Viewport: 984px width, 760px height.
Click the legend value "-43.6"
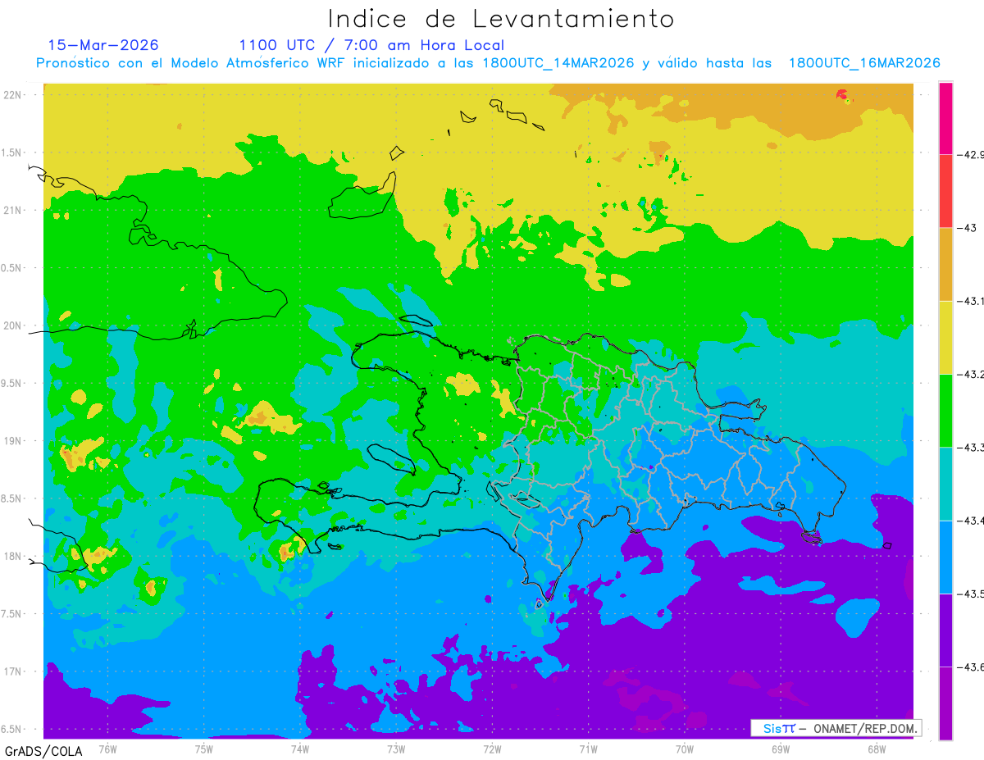972,667
